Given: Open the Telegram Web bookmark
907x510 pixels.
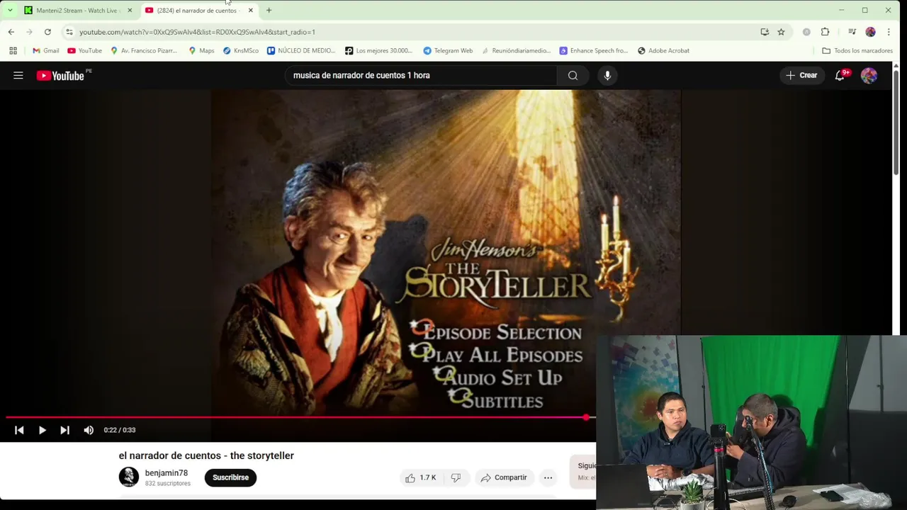Looking at the screenshot, I should point(448,51).
